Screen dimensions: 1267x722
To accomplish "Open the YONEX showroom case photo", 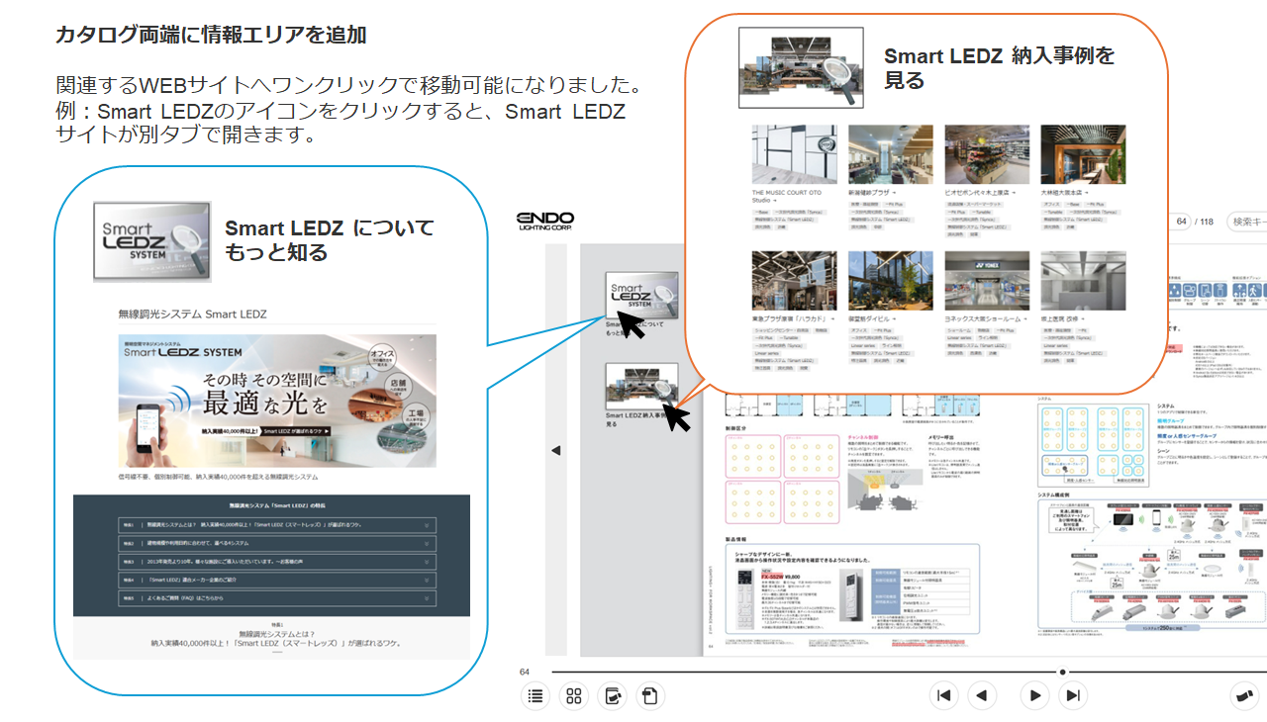I will point(987,281).
